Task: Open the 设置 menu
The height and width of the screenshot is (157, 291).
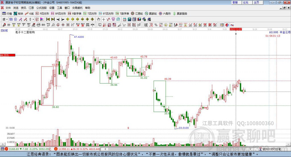Action: 52,8
